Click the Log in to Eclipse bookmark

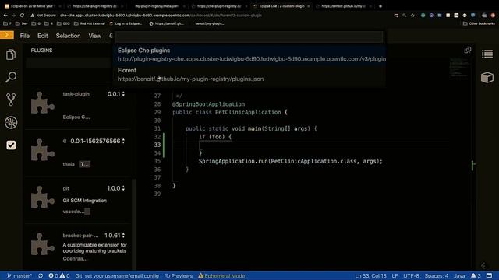pyautogui.click(x=126, y=23)
